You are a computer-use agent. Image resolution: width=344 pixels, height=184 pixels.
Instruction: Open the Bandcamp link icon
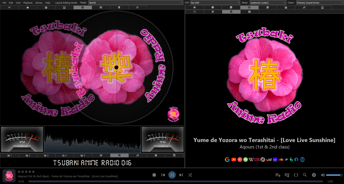286,160
